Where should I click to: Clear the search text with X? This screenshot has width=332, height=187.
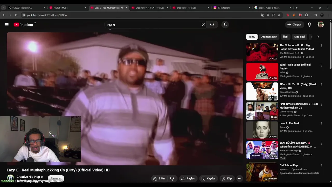(203, 25)
